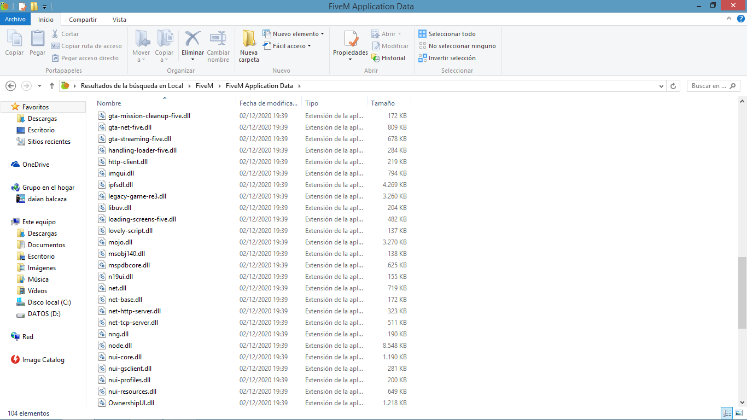Viewport: 747px width, 420px height.
Task: Click FiveM in the breadcrumb path
Action: [204, 86]
